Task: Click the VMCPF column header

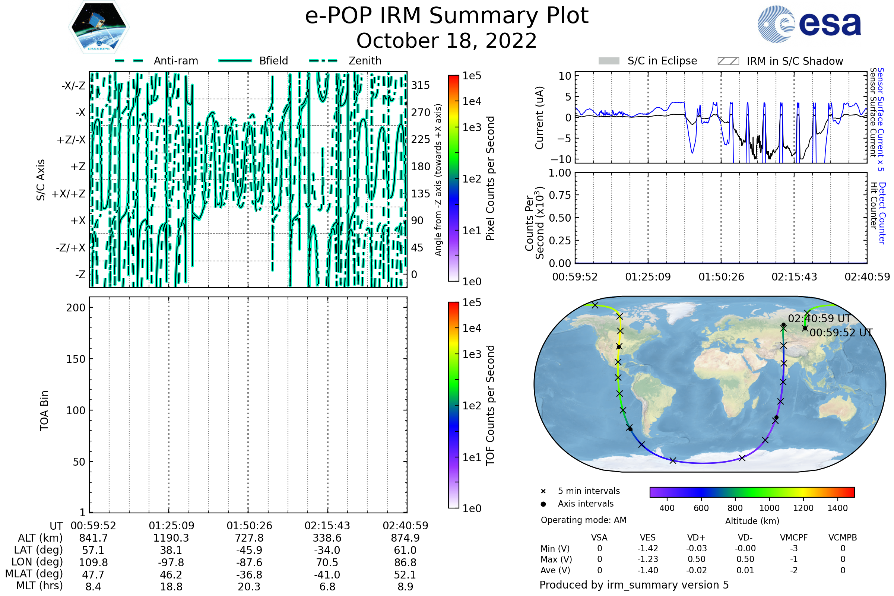Action: pyautogui.click(x=794, y=538)
